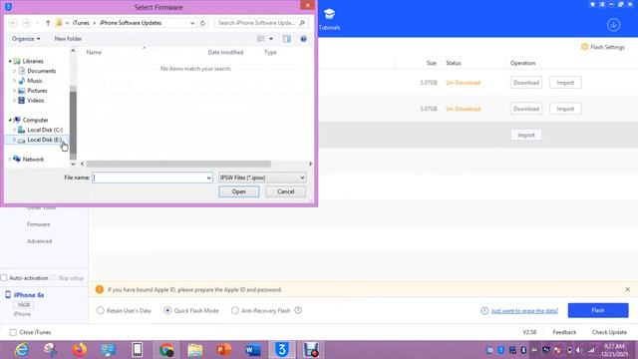
Task: Open Word from taskbar
Action: pyautogui.click(x=252, y=350)
